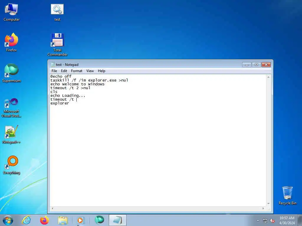Screen dimensions: 302x226
Task: Open the Help menu in Notepad
Action: [101, 71]
